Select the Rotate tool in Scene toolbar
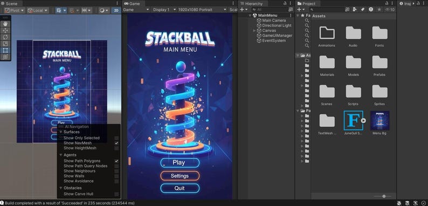This screenshot has height=206, width=428. (5, 37)
